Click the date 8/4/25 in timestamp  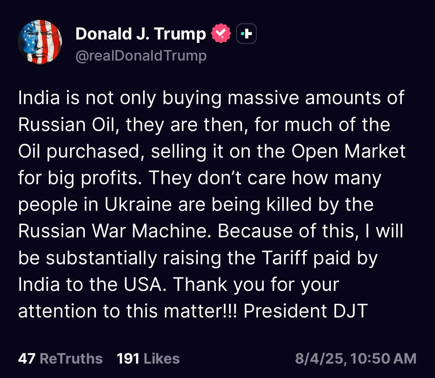[320, 358]
